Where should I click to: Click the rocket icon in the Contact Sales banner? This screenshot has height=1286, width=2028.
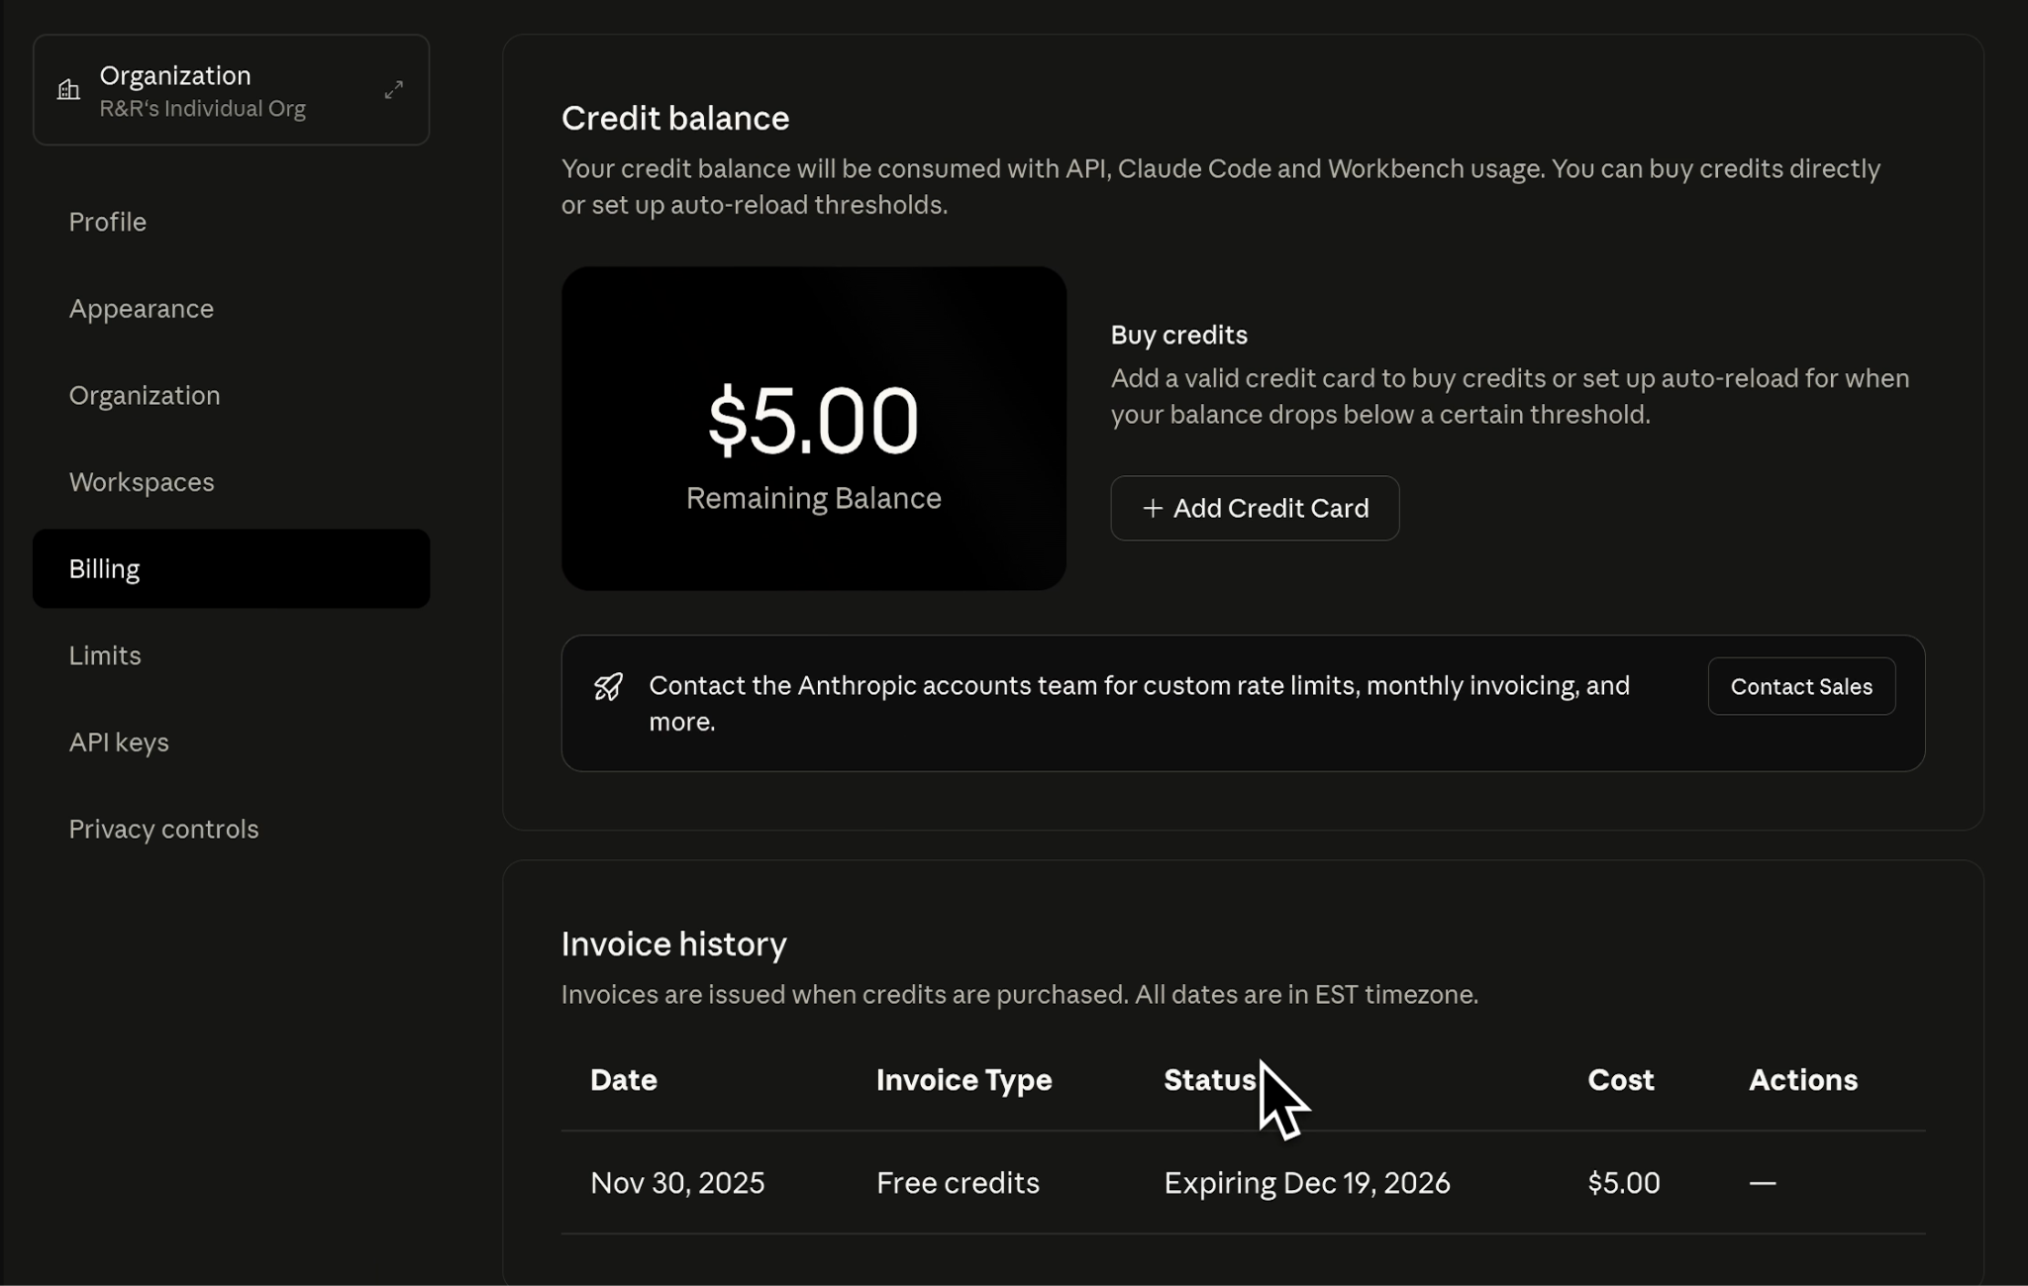tap(608, 685)
